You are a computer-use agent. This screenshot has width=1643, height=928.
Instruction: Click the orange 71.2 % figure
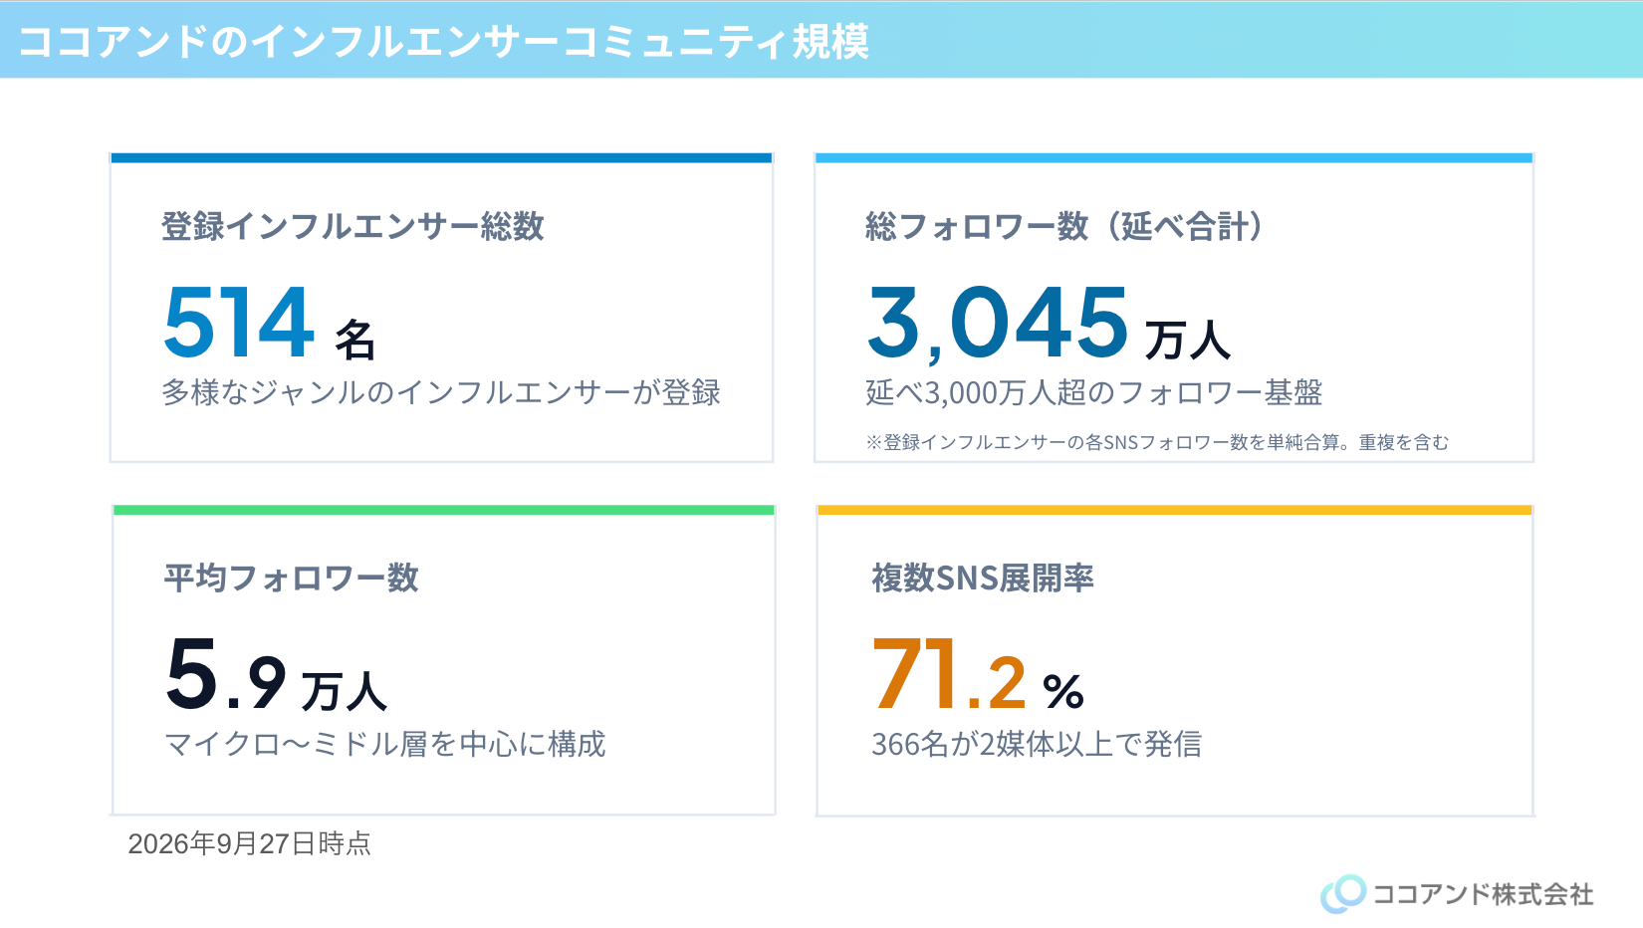coord(978,674)
